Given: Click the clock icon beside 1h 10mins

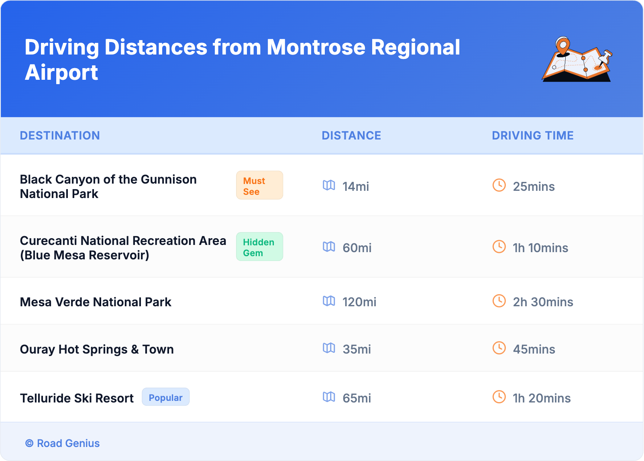Looking at the screenshot, I should (x=499, y=247).
